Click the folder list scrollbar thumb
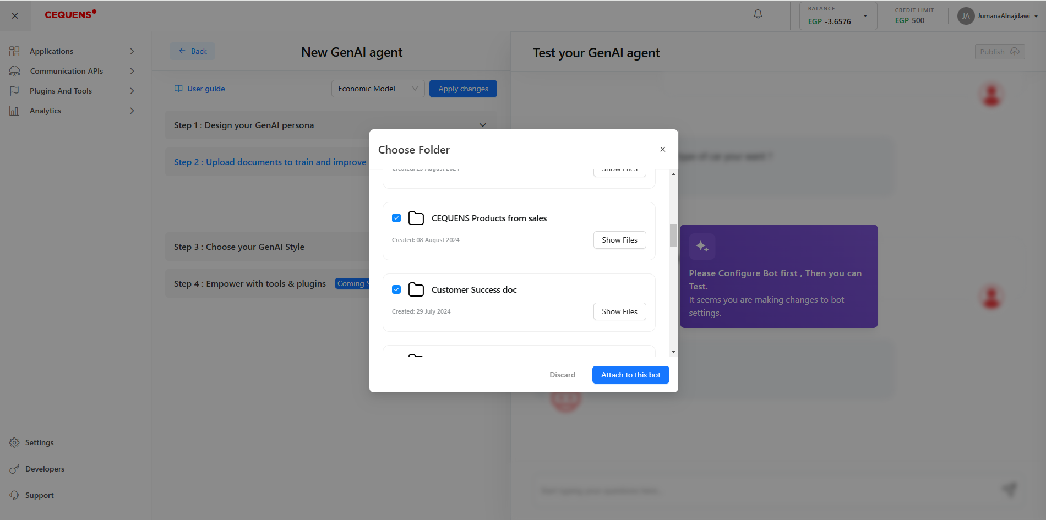Screen dimensions: 1046x520 (x=673, y=235)
